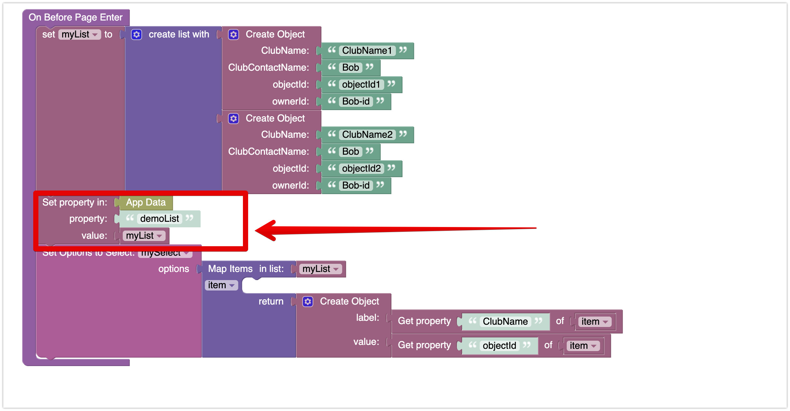Select the demoList property text field

click(x=160, y=219)
